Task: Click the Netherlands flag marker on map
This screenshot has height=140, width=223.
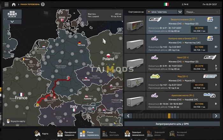Action: pos(44,47)
